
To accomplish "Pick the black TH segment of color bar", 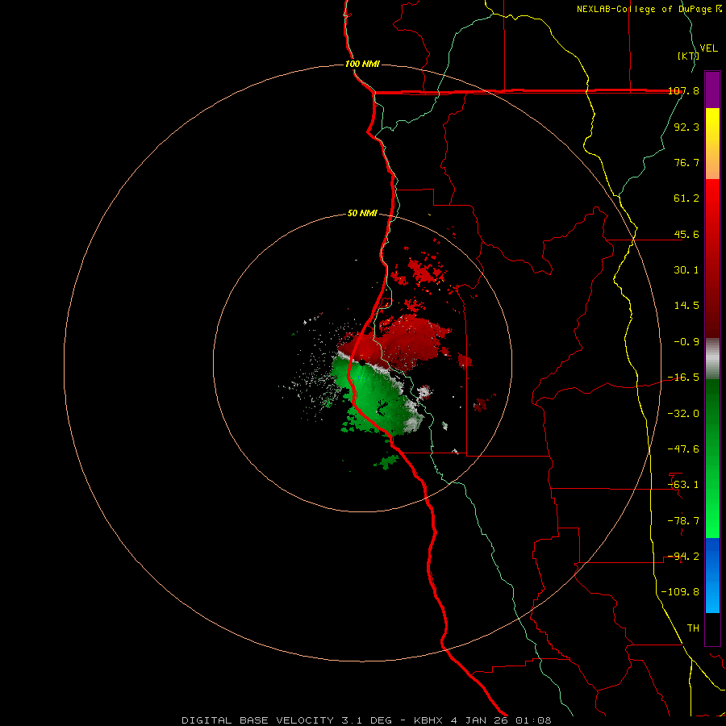I will click(x=712, y=629).
